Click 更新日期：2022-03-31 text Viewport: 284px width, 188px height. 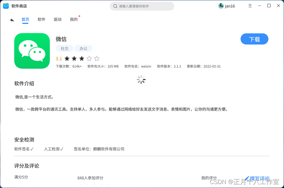click(204, 66)
